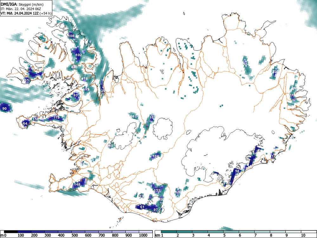Click the 483 visibility value label

click(74, 67)
